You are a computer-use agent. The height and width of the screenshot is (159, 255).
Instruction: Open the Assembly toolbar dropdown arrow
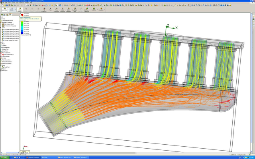(8, 9)
